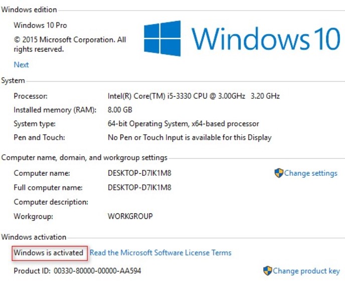Select the No Pen or Touch Input text
The width and height of the screenshot is (345, 284).
pos(190,138)
